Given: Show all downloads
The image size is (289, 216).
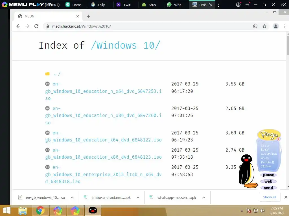Looking at the screenshot, I should [270, 197].
